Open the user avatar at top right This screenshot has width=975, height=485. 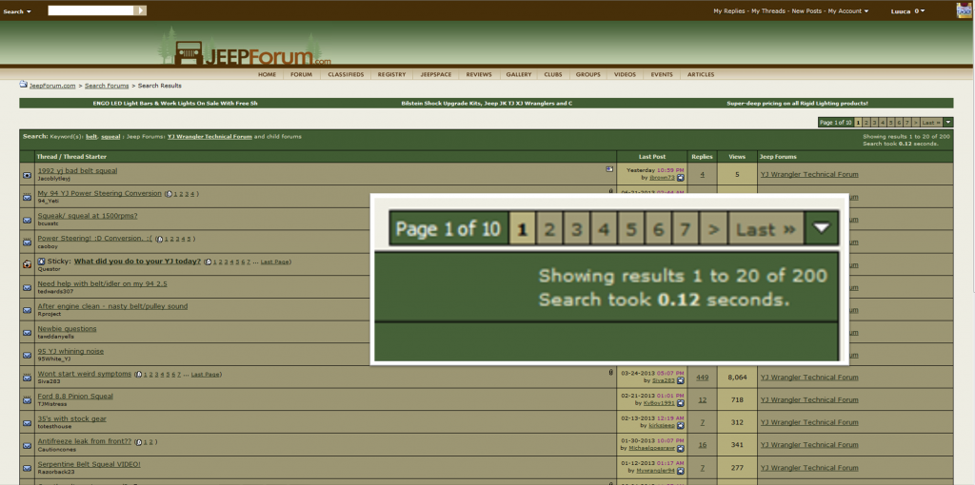(964, 10)
